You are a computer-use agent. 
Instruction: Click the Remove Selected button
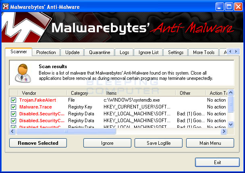click(x=38, y=143)
